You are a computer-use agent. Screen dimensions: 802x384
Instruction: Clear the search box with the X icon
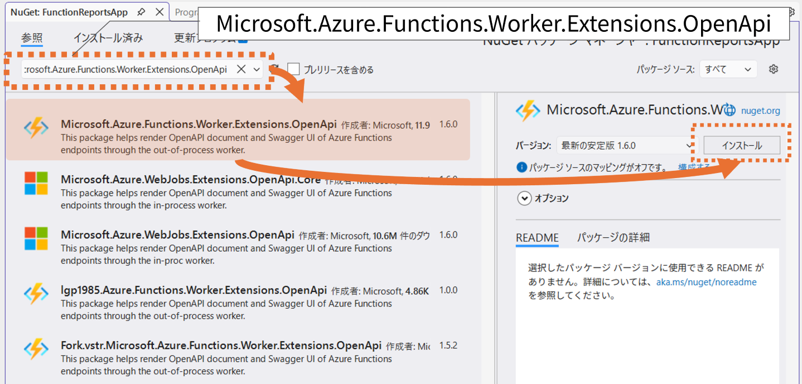241,69
